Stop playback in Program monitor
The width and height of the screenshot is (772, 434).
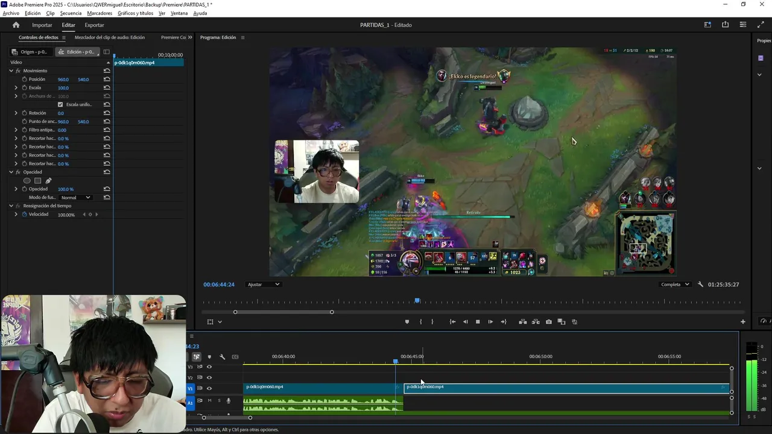click(478, 322)
